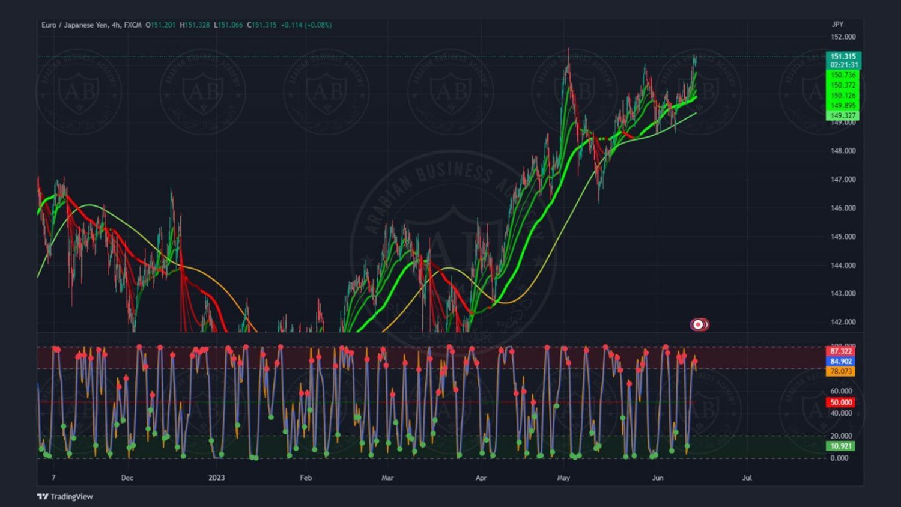901x507 pixels.
Task: Click the 20.000 oscillator axis label
Action: click(841, 436)
